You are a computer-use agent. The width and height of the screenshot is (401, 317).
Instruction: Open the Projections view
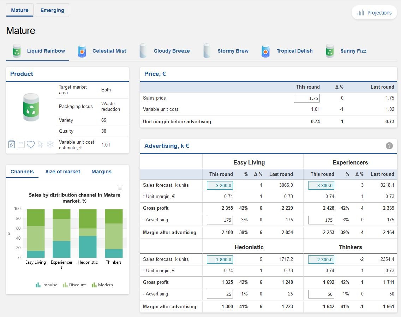374,13
